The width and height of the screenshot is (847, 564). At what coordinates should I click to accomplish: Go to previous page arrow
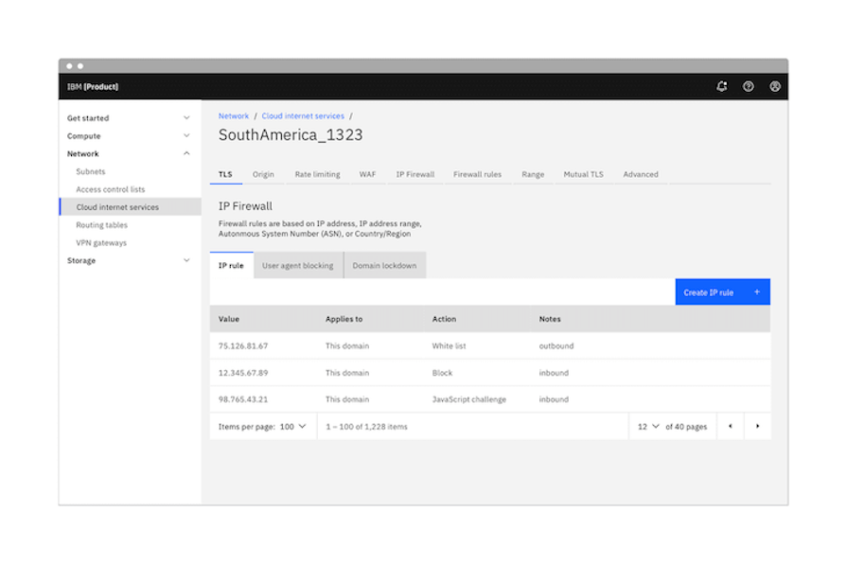point(730,427)
